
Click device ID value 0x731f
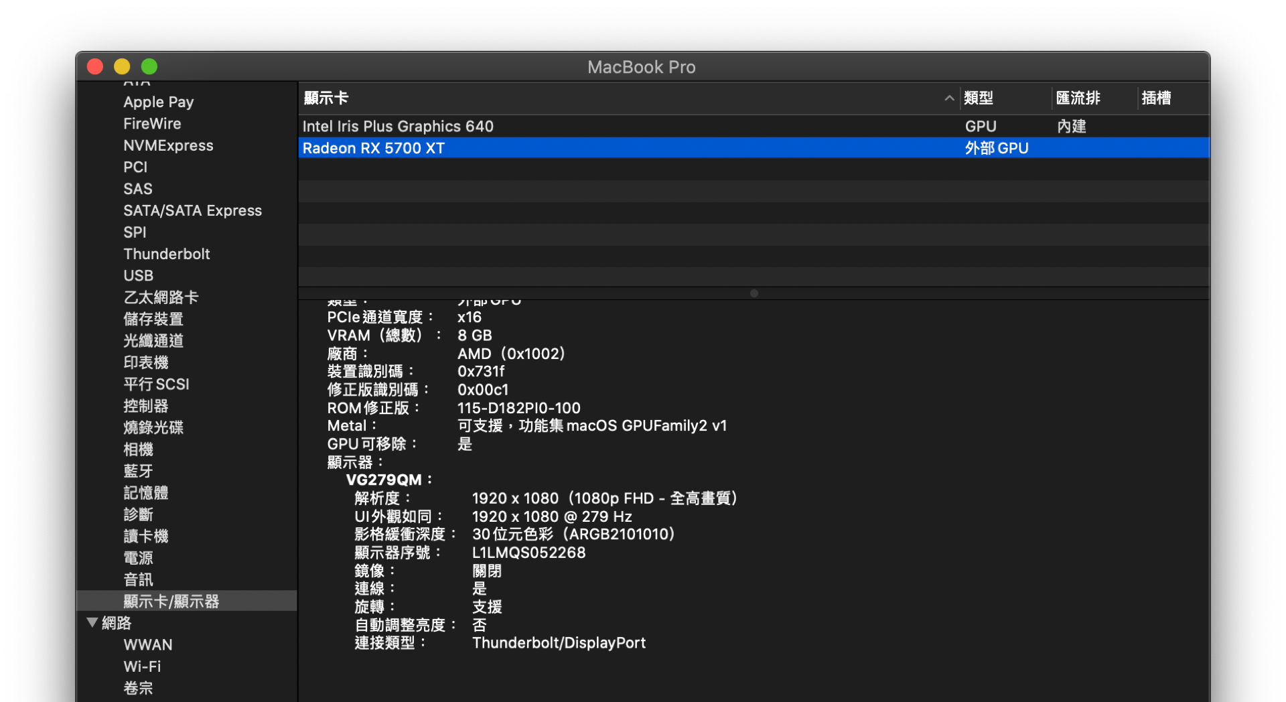point(481,371)
